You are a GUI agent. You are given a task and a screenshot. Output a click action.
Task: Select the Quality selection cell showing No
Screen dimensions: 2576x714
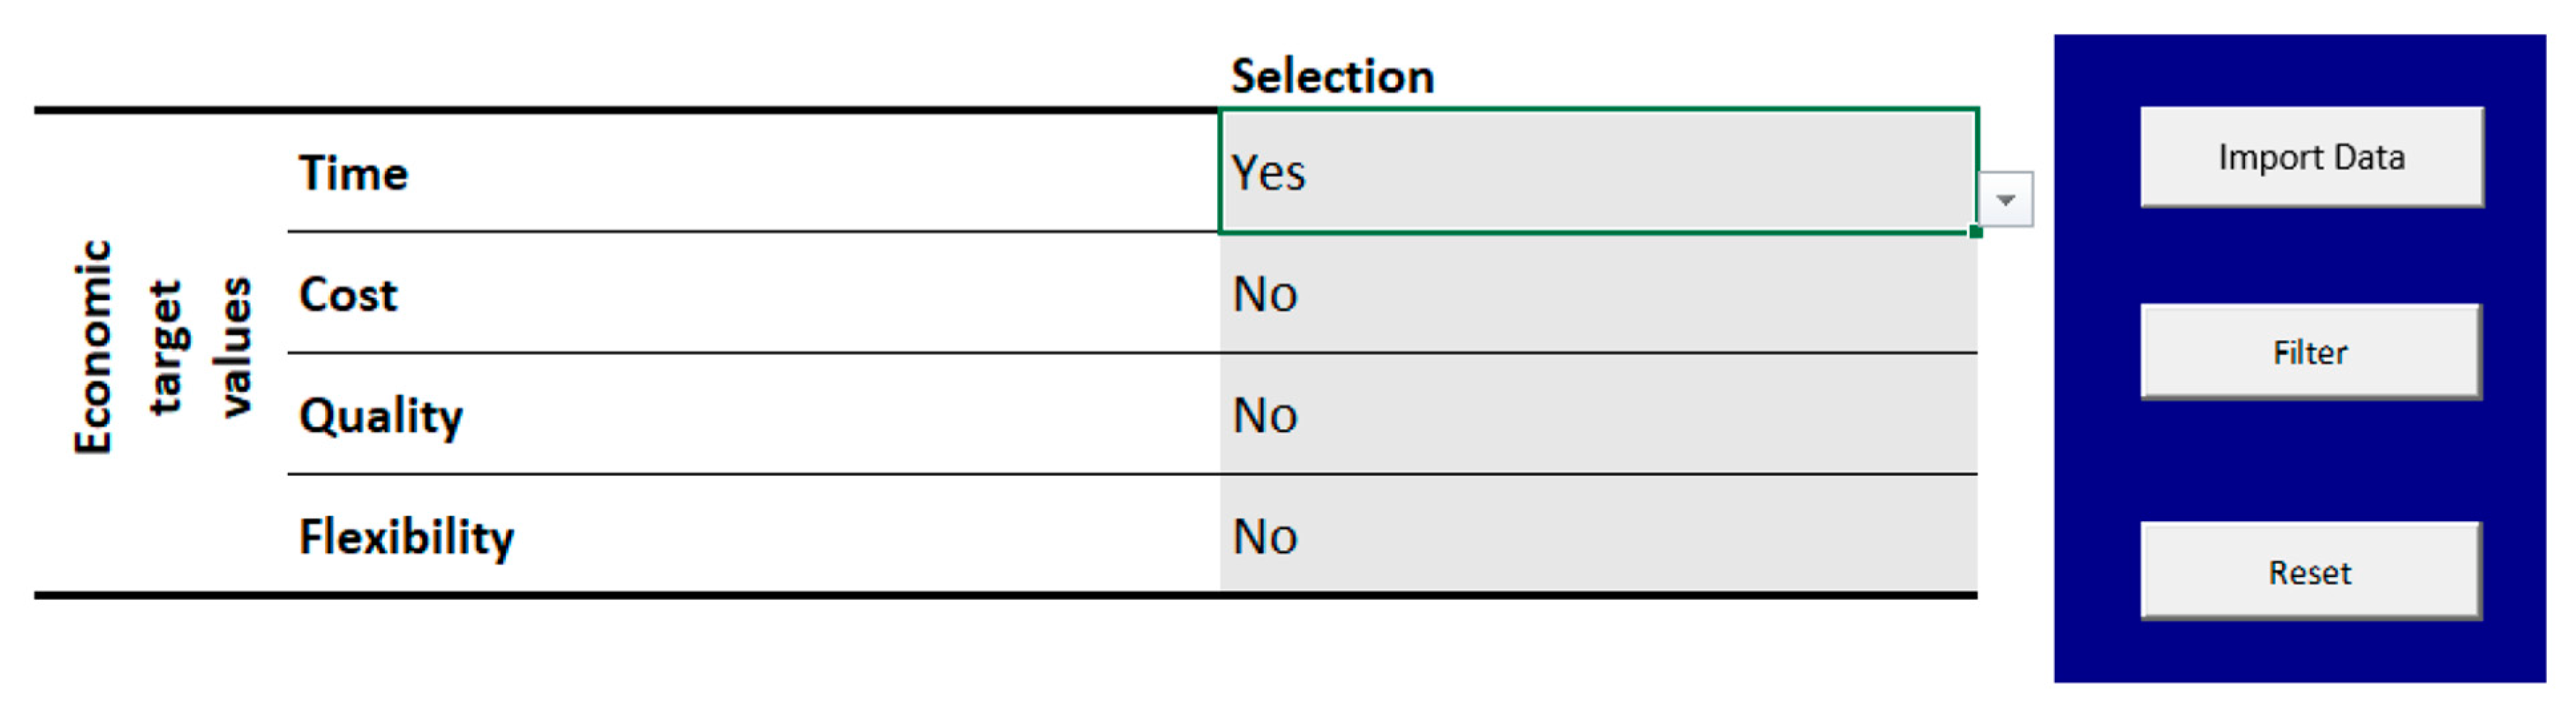[x=1597, y=415]
